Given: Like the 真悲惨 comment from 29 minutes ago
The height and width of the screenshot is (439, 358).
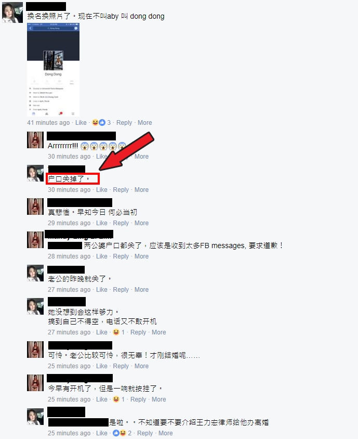Looking at the screenshot, I should click(101, 223).
